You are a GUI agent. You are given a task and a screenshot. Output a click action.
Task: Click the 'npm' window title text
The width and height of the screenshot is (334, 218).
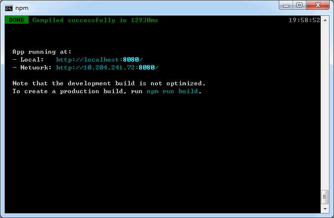(x=22, y=8)
